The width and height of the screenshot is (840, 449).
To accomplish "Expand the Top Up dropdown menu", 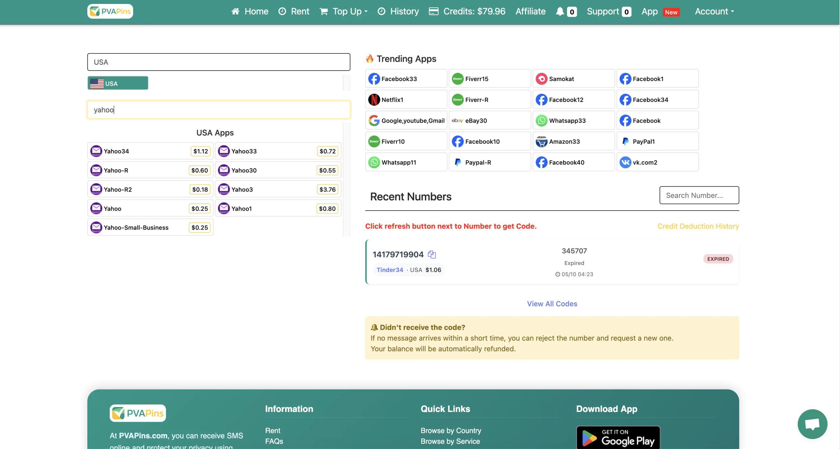I will 344,11.
